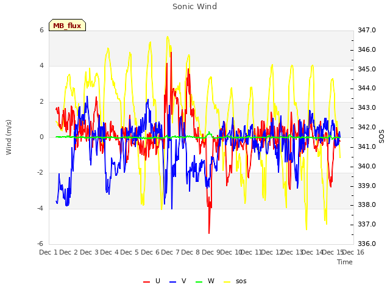Click the left axis value 0
The height and width of the screenshot is (293, 390).
click(x=41, y=137)
